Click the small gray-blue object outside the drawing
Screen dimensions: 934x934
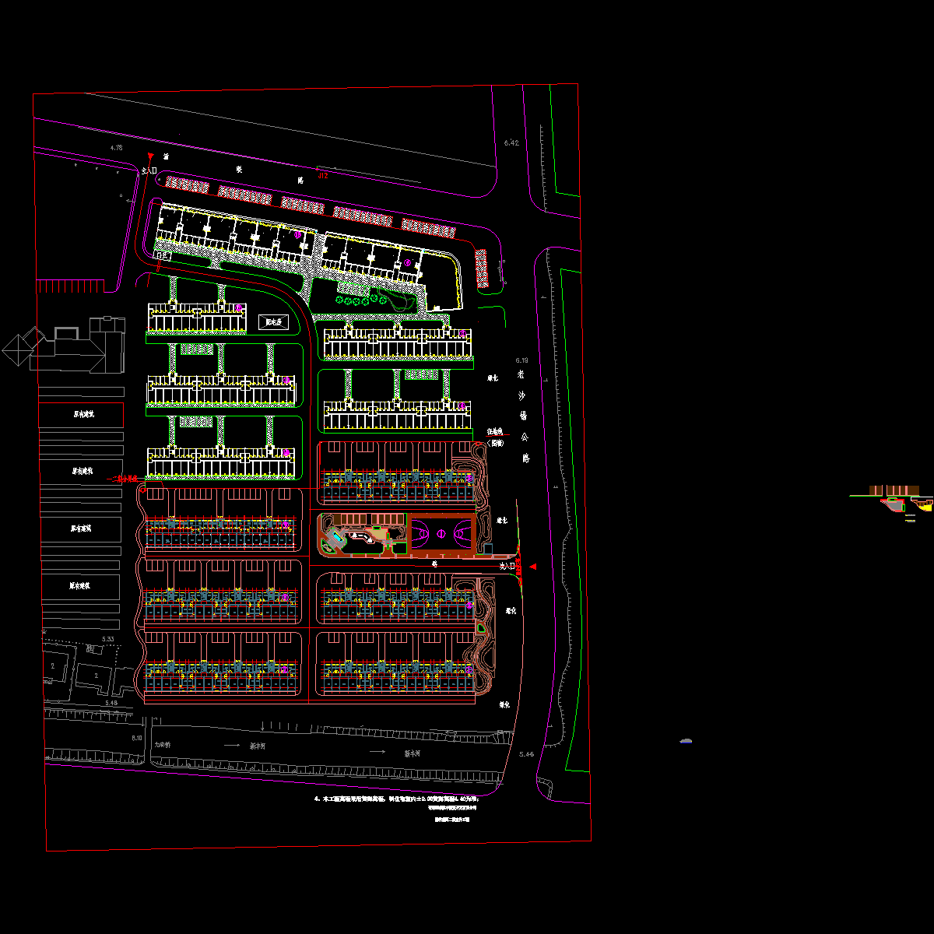685,741
